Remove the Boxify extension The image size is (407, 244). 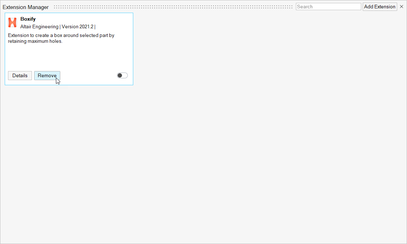click(47, 75)
